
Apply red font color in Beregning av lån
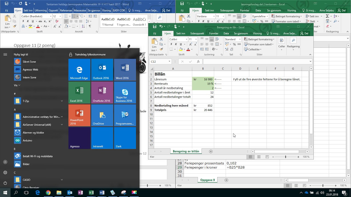click(x=188, y=49)
